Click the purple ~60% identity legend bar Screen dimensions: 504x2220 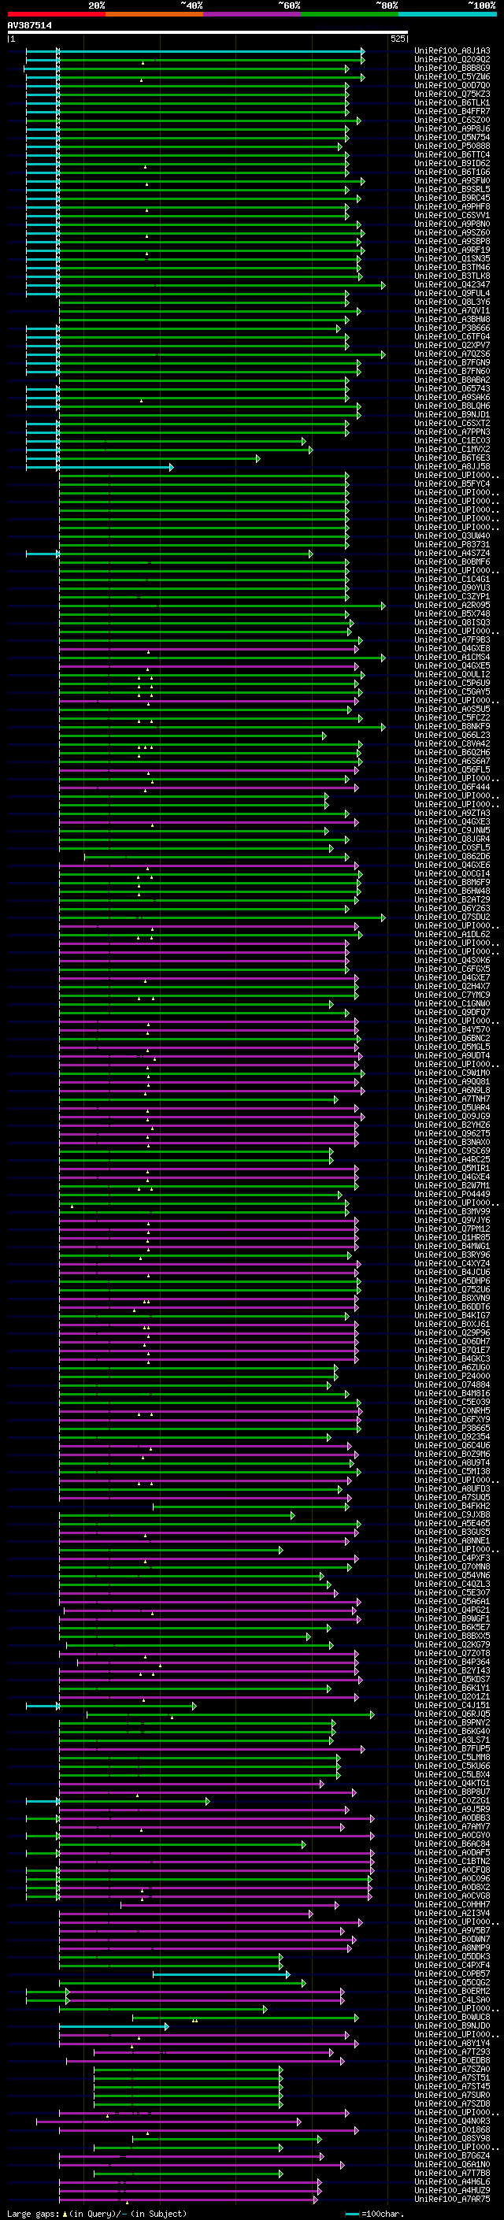[x=253, y=14]
